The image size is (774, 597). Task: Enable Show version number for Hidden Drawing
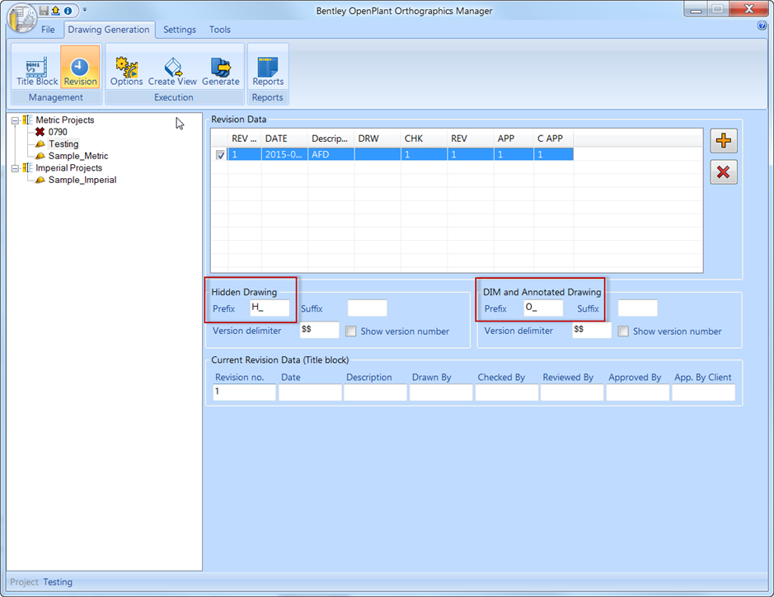(351, 331)
